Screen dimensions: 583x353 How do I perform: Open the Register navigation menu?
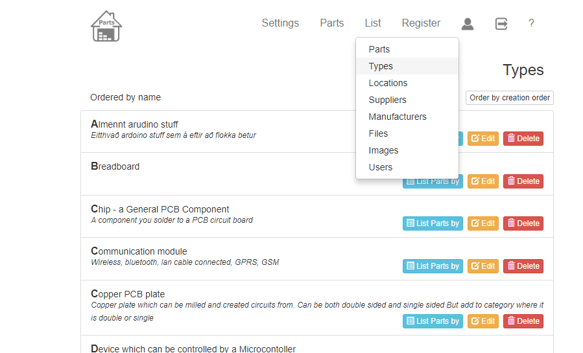pyautogui.click(x=421, y=23)
